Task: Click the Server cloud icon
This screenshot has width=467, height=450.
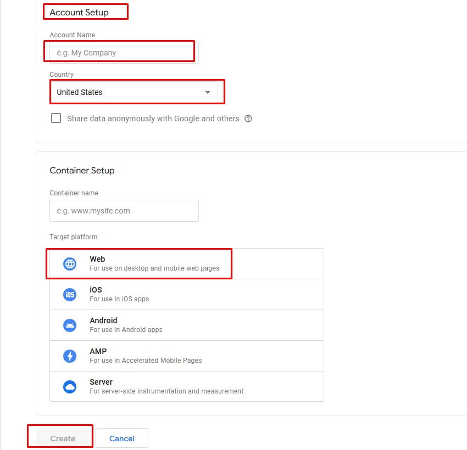Action: click(x=70, y=387)
